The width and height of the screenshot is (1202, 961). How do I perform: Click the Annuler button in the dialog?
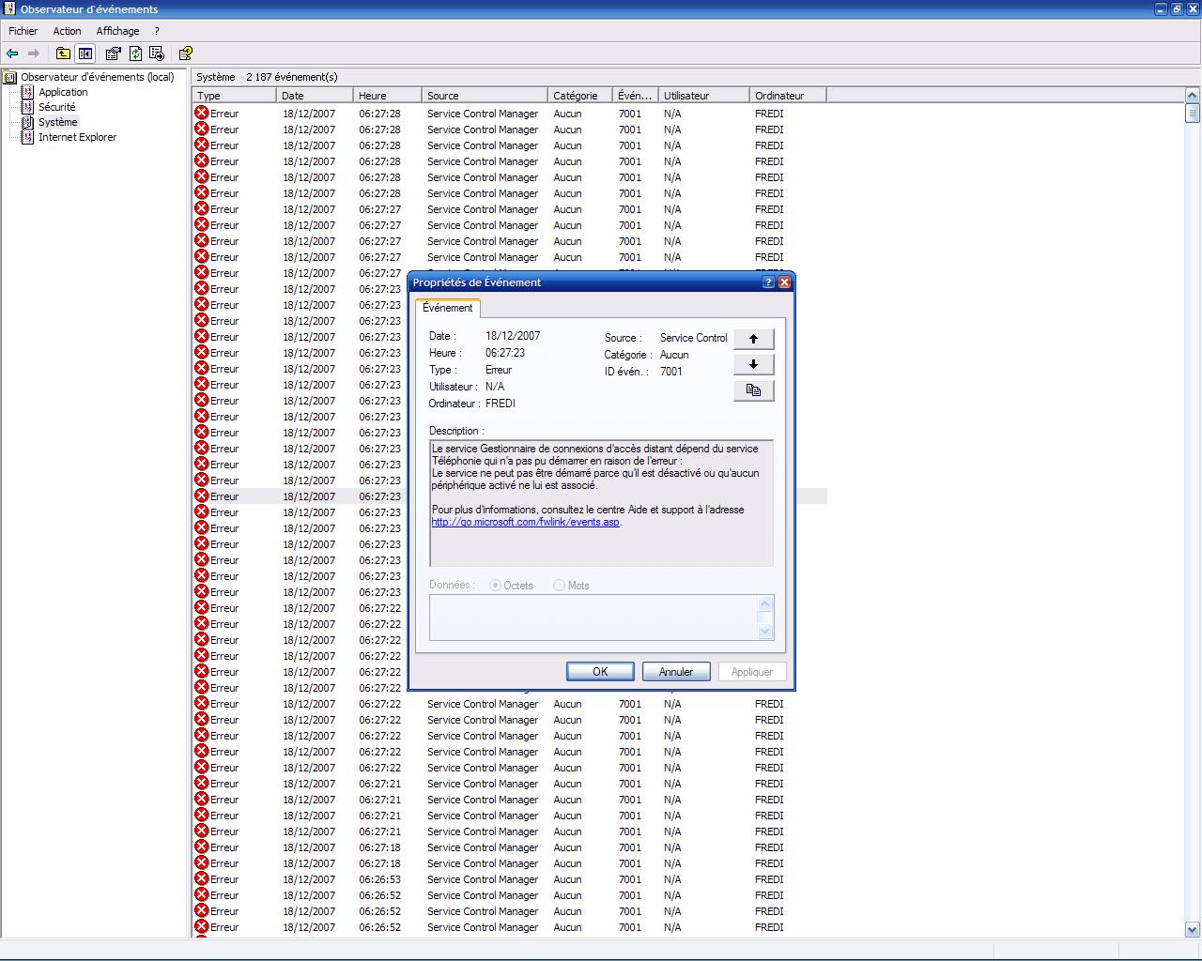pos(675,672)
